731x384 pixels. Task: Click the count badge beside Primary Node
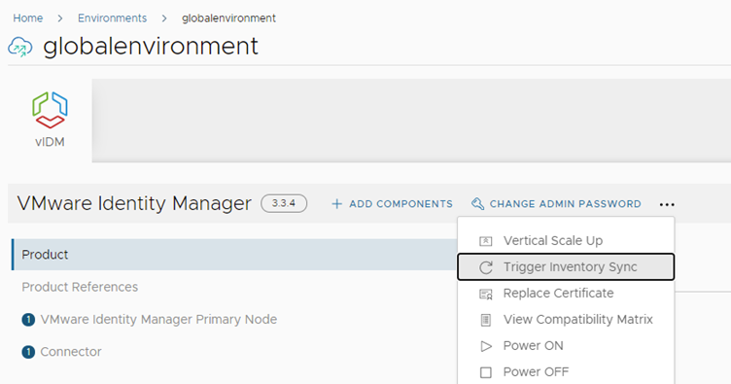click(28, 320)
